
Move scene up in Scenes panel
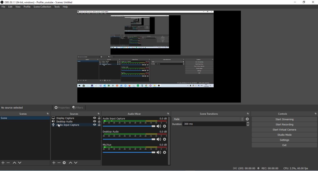click(x=15, y=163)
